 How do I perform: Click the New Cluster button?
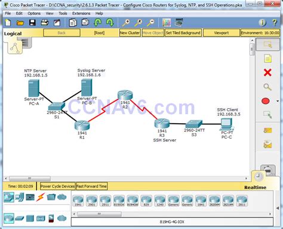(x=130, y=33)
